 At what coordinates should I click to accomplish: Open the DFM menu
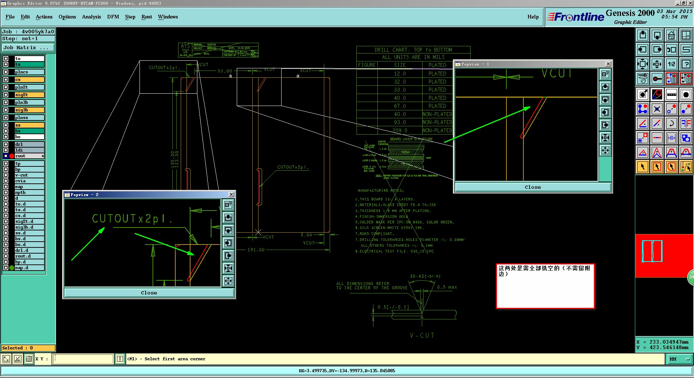[113, 17]
